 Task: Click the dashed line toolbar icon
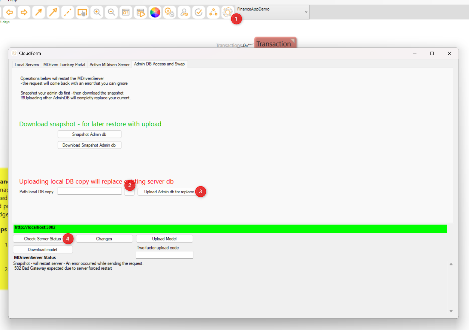68,12
